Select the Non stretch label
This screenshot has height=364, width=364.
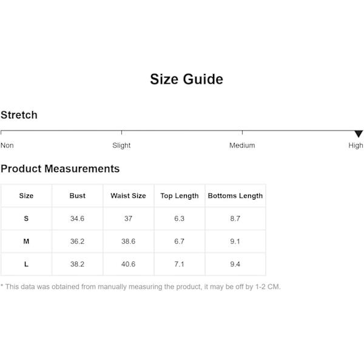pyautogui.click(x=7, y=146)
